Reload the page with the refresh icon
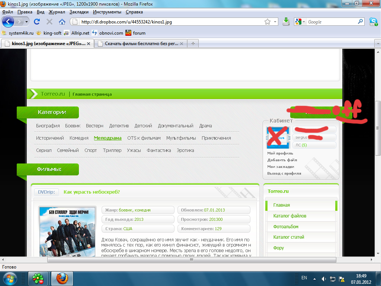This screenshot has width=381, height=286. [37, 22]
